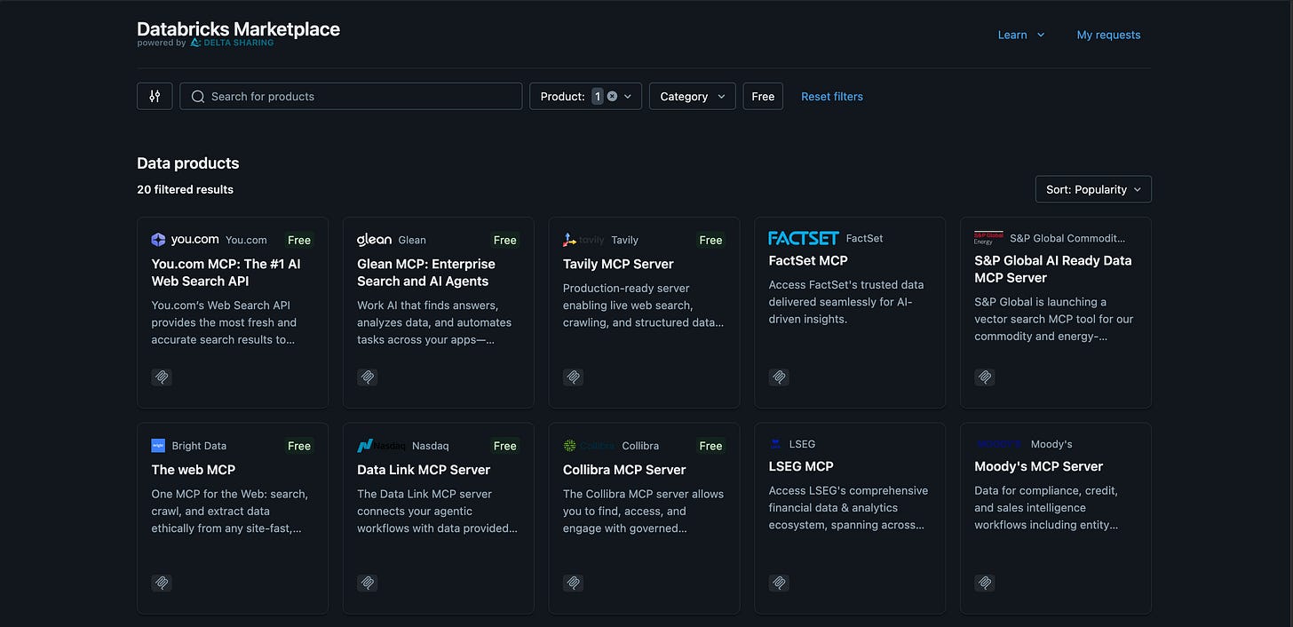Screen dimensions: 1293x627
Task: Open the Collibra MCP Server listing
Action: 624,470
